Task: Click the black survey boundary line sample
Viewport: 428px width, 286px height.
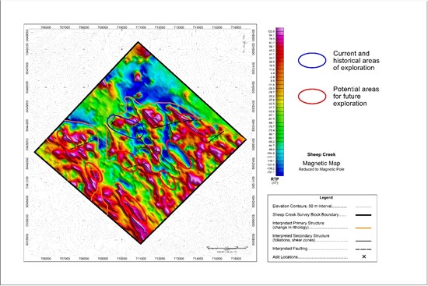Action: [363, 215]
